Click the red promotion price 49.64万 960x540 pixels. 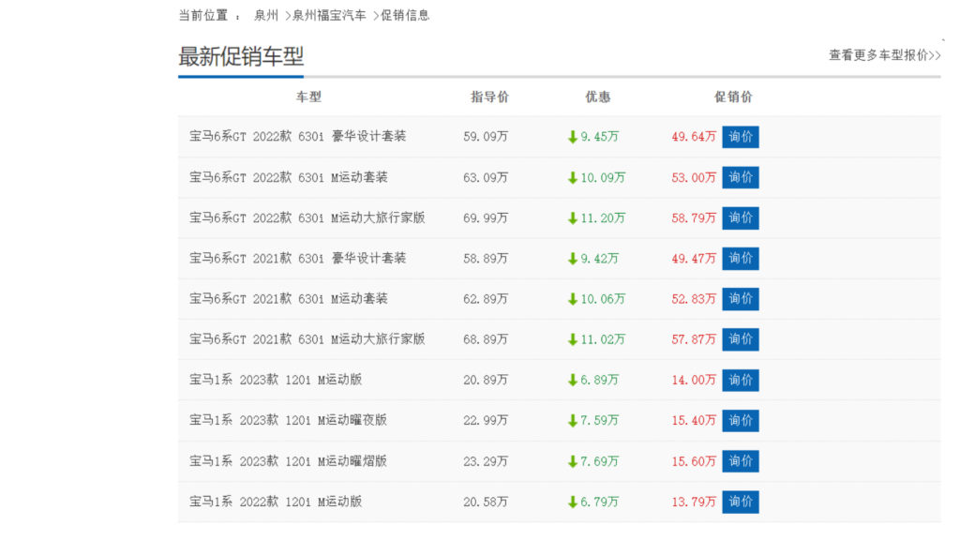tap(694, 137)
